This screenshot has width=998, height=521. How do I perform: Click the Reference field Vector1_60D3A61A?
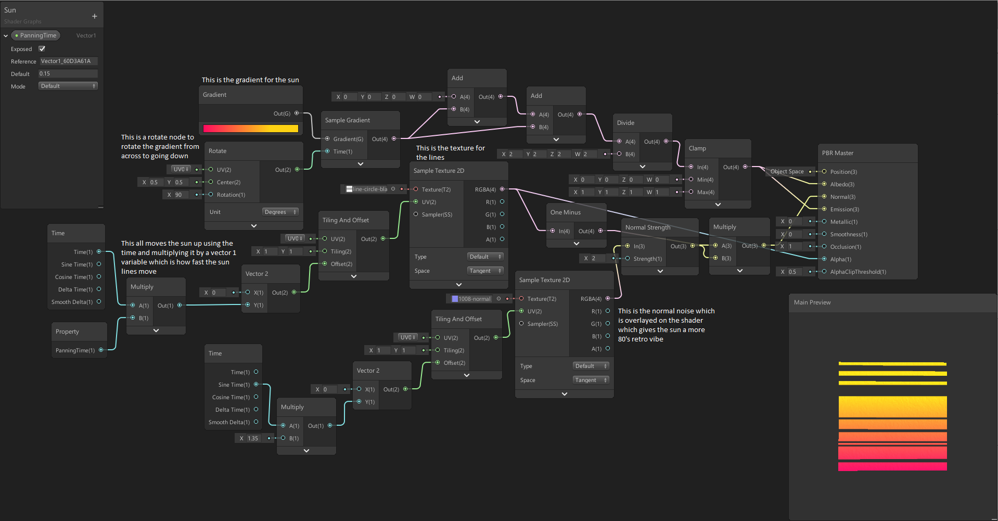pos(68,61)
